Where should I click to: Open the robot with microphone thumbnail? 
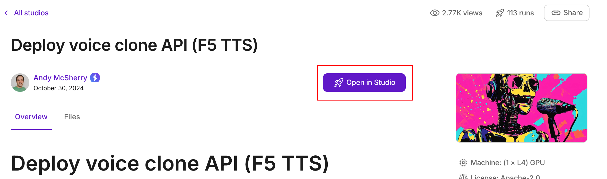(521, 108)
